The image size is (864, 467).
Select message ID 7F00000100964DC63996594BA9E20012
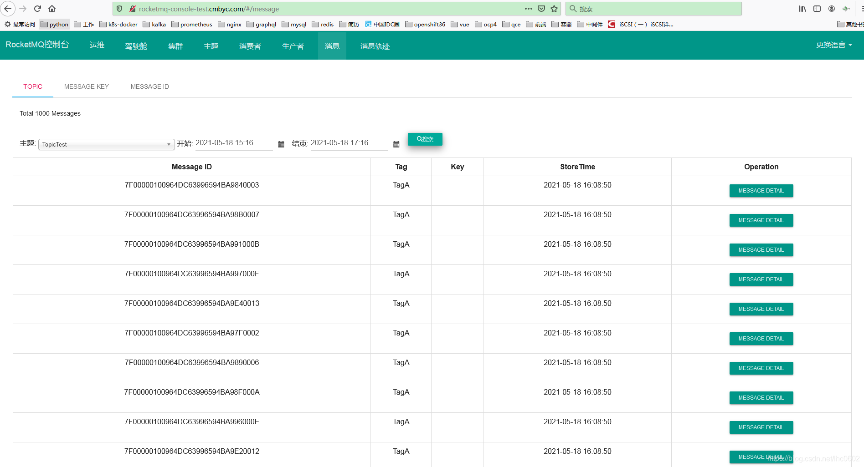pos(192,451)
